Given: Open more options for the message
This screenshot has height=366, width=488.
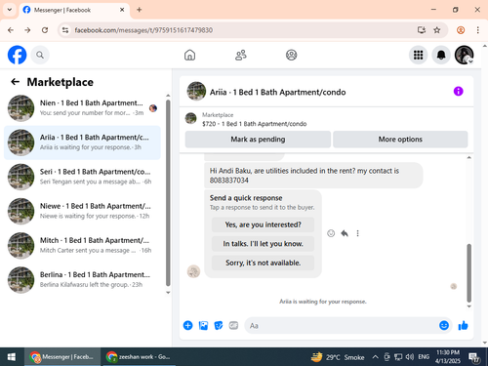Looking at the screenshot, I should (357, 233).
